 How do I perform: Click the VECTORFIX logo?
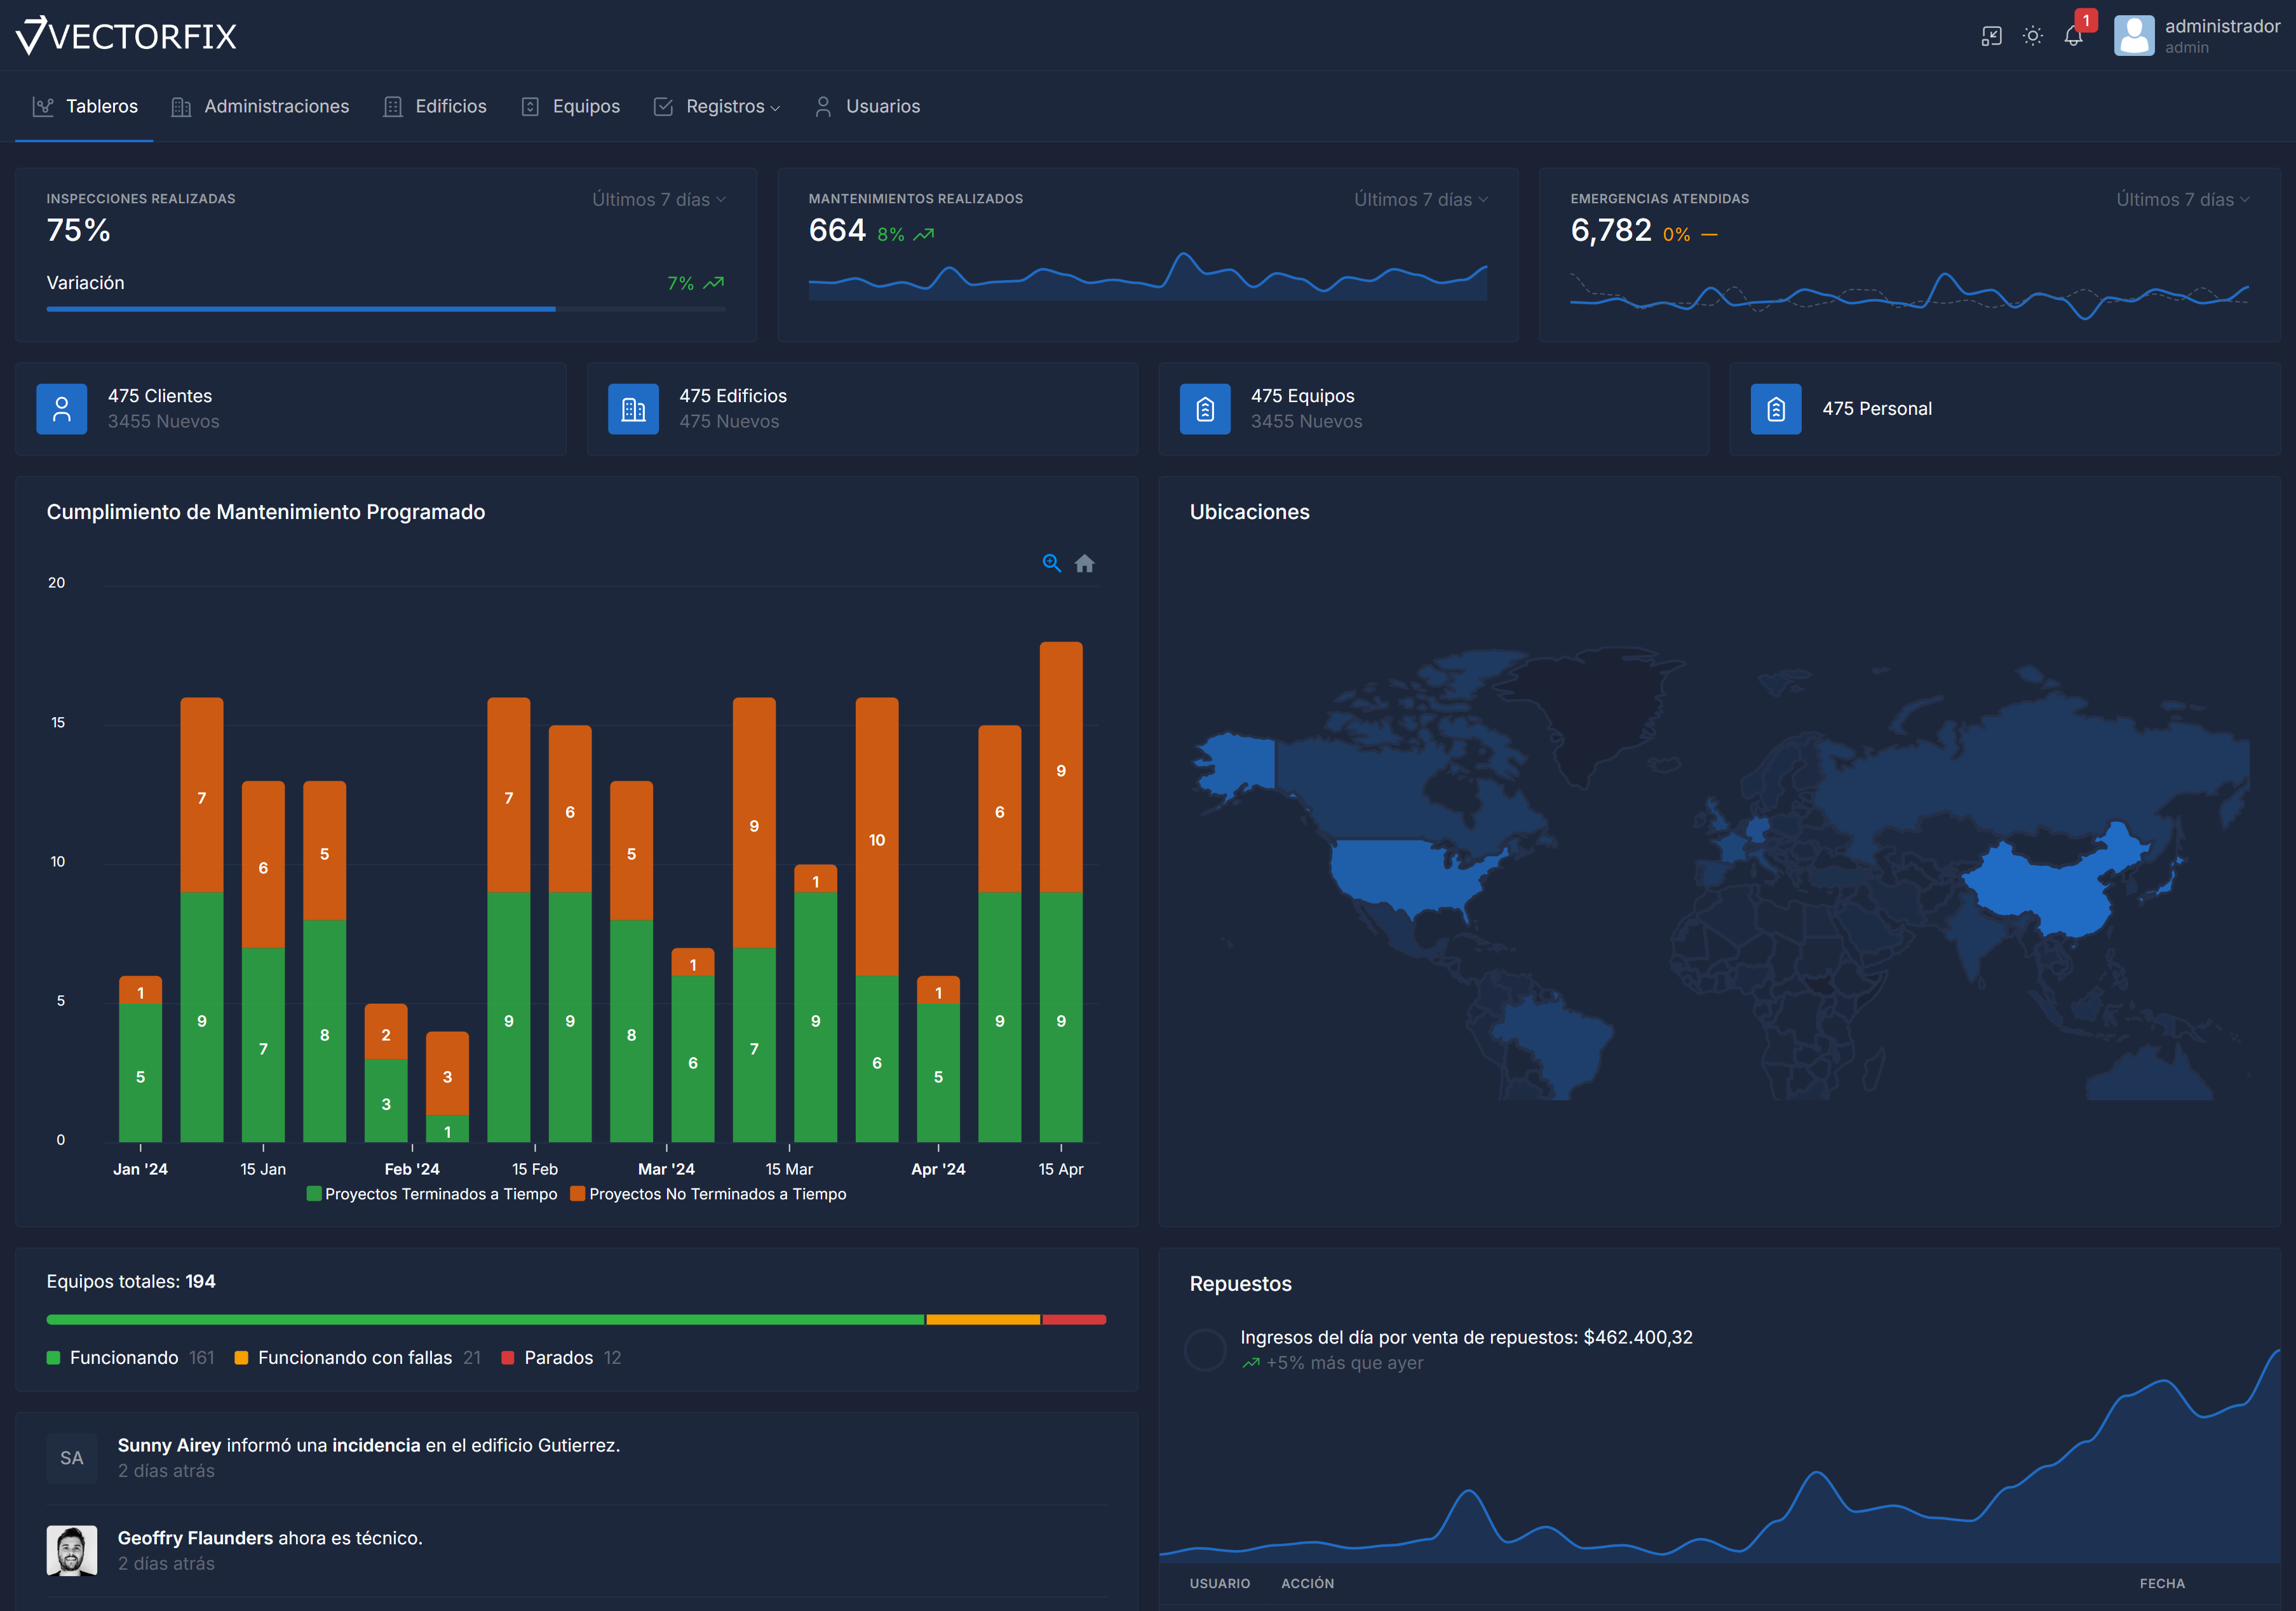click(126, 34)
